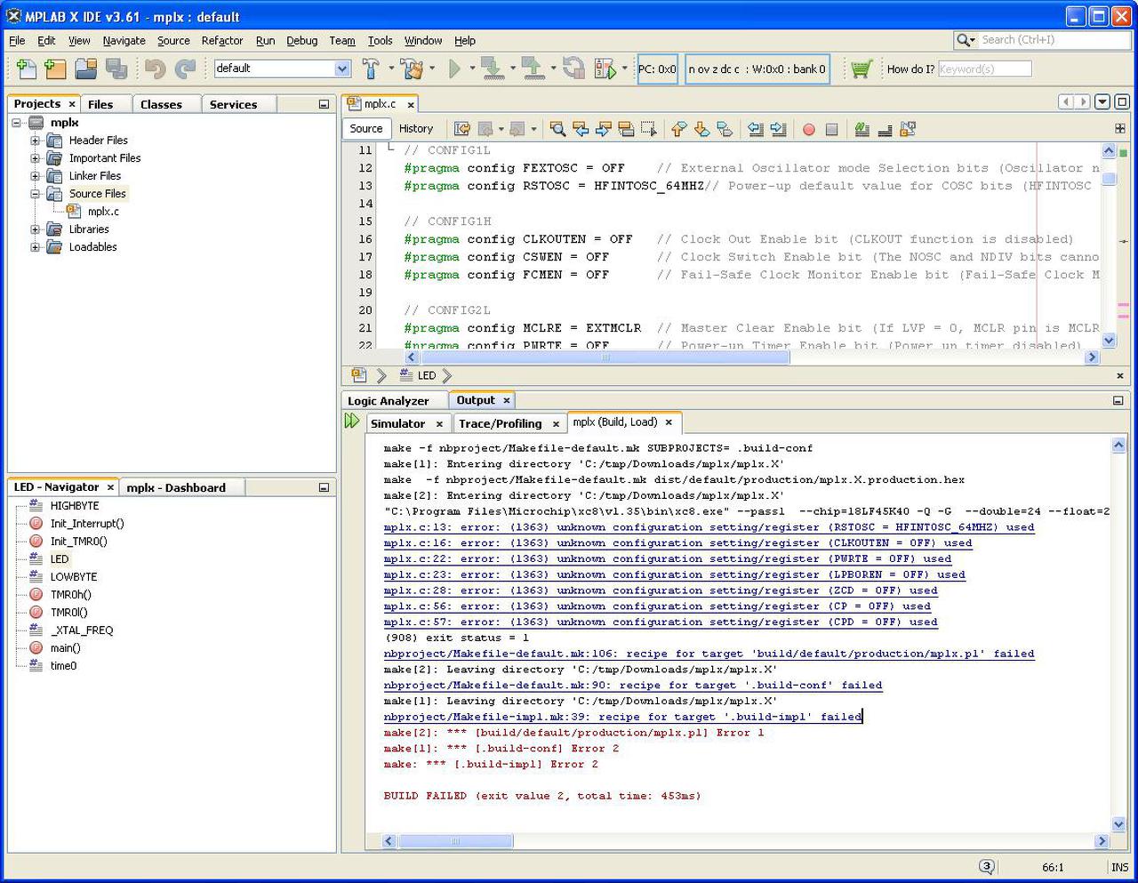Toggle the INS insert mode indicator
Viewport: 1138px width, 883px height.
(1119, 867)
